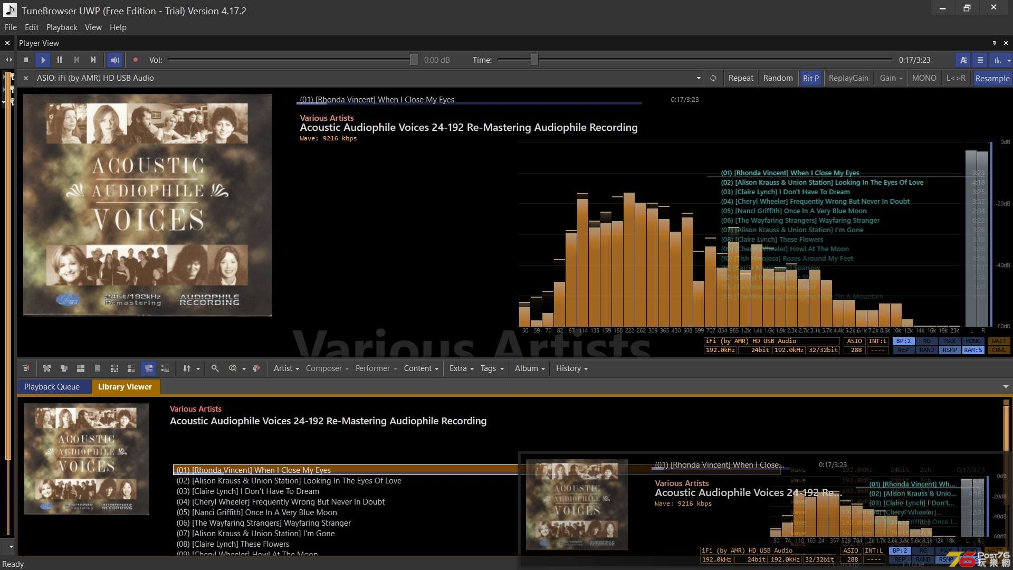Toggle the spectrum analyzer icon
Screen dimensions: 1013x570
click(x=997, y=60)
